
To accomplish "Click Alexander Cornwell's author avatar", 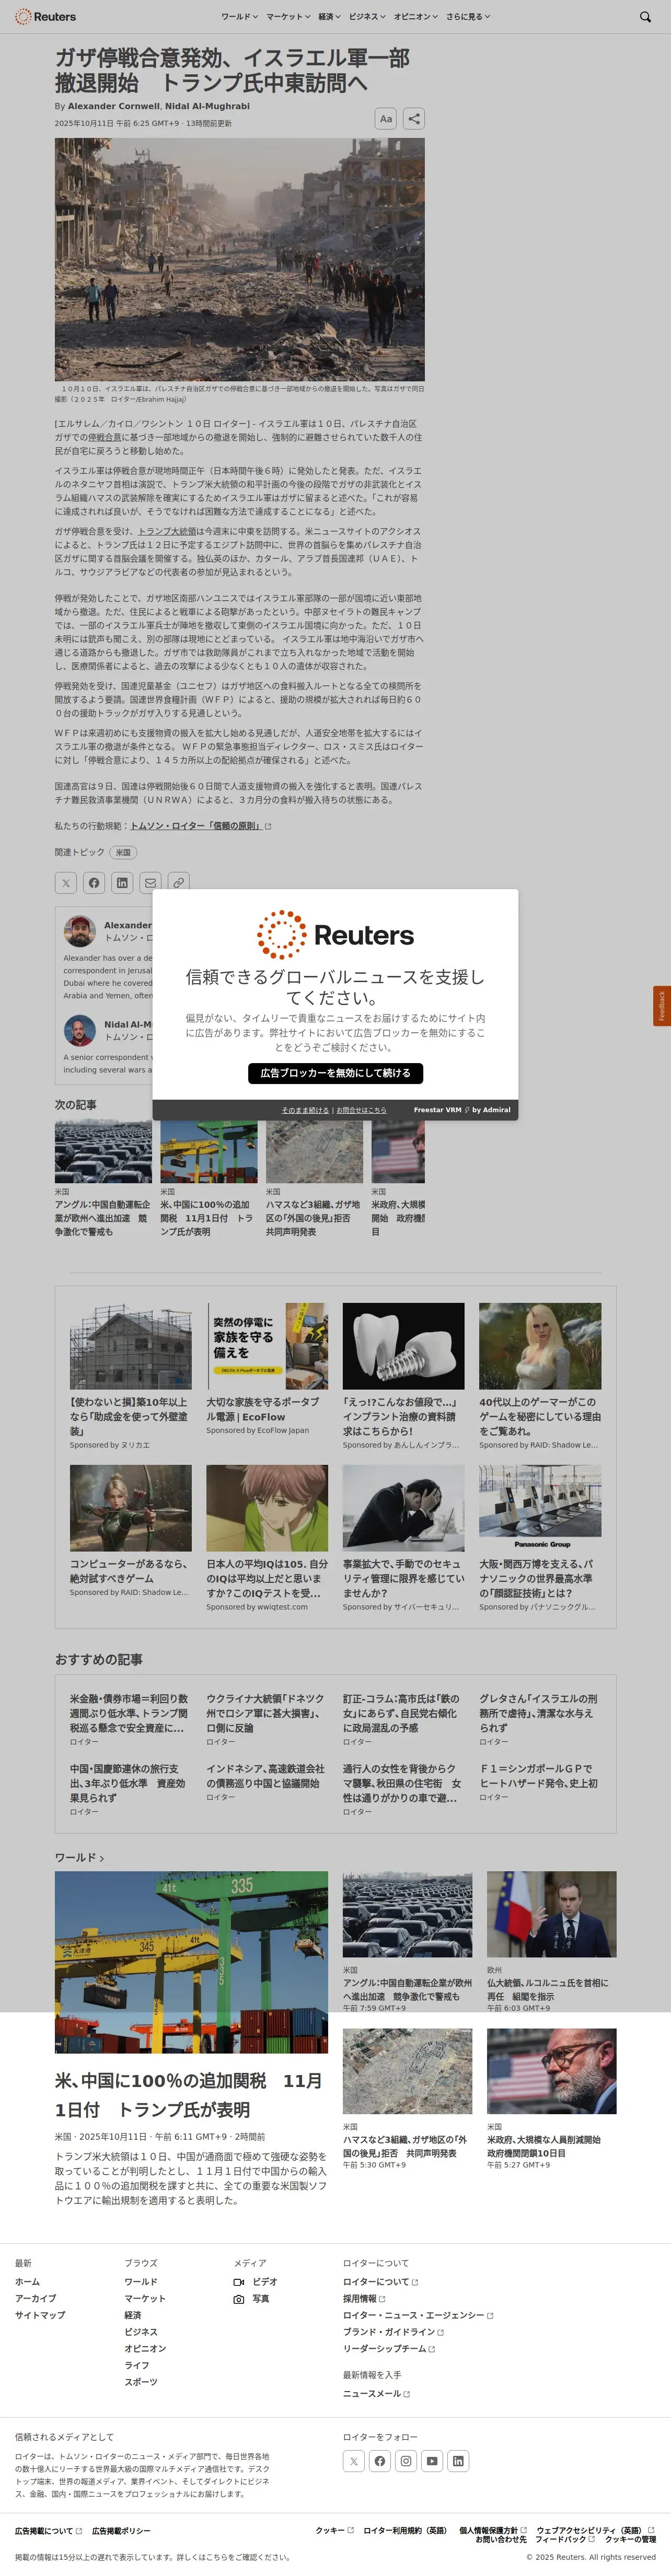I will (80, 931).
